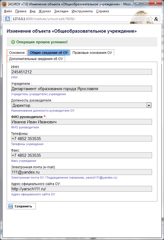The width and height of the screenshot is (164, 240).
Task: Click the browser URL address field
Action: 79,19
